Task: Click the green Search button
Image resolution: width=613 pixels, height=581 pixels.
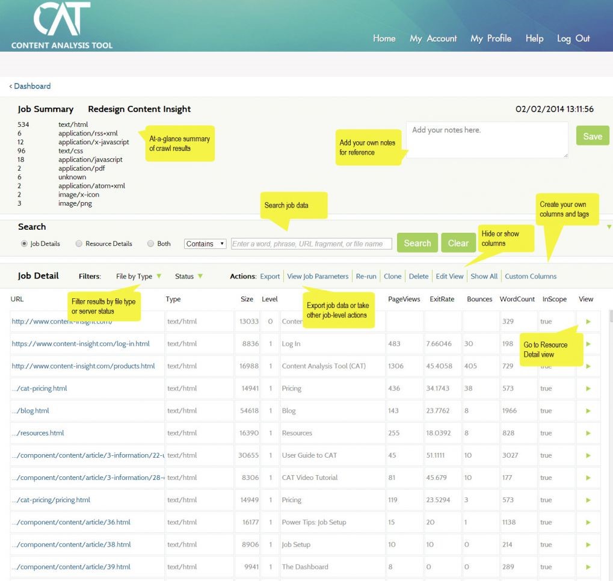Action: point(417,243)
